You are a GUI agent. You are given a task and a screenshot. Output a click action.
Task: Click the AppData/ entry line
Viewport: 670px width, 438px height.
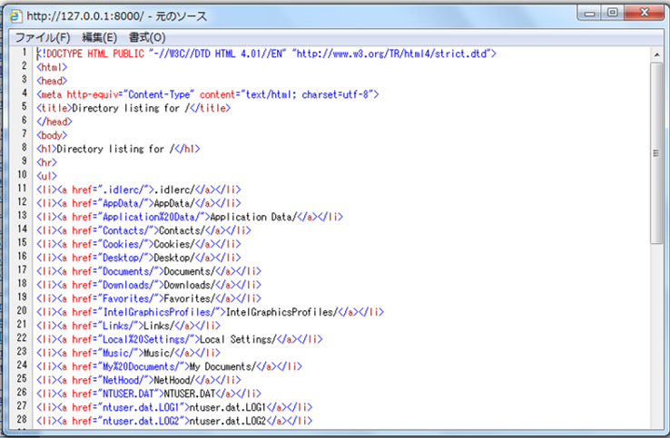pos(138,204)
